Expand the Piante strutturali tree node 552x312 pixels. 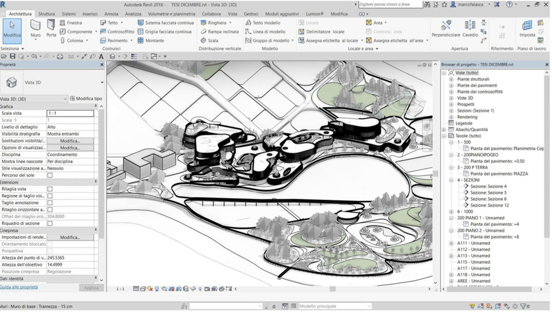pyautogui.click(x=451, y=80)
